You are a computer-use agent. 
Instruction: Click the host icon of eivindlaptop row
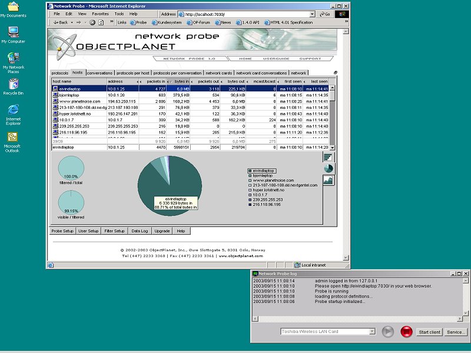coord(55,89)
